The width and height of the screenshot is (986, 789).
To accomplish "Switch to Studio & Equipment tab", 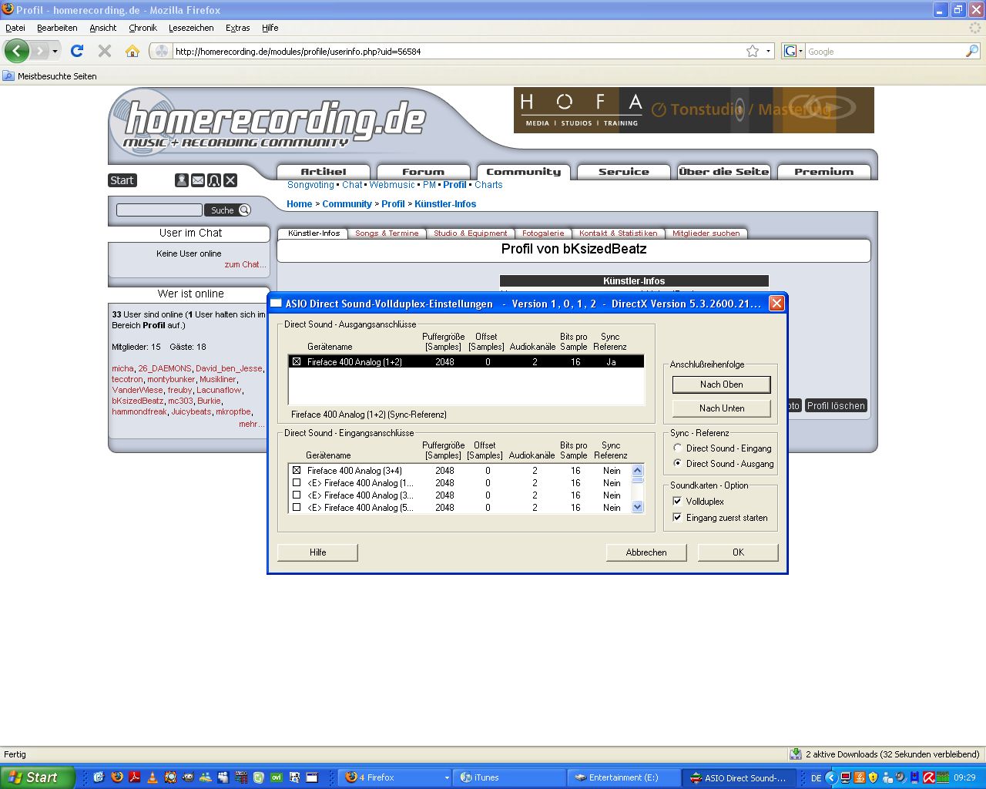I will pos(470,233).
